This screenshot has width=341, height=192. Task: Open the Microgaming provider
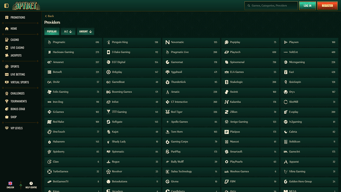pyautogui.click(x=309, y=62)
